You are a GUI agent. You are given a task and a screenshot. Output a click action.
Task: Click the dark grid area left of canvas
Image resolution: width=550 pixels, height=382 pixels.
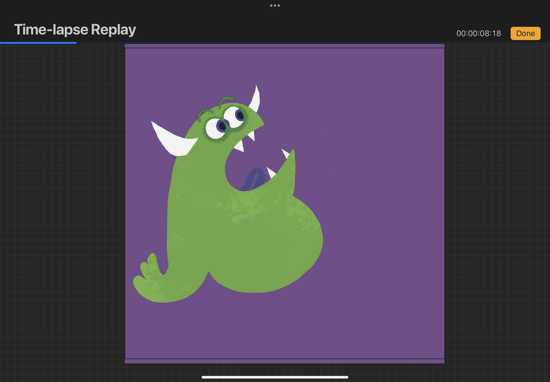point(62,206)
